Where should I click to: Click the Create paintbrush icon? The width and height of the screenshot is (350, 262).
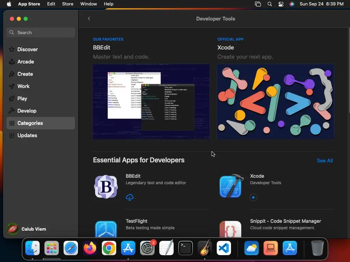point(12,74)
